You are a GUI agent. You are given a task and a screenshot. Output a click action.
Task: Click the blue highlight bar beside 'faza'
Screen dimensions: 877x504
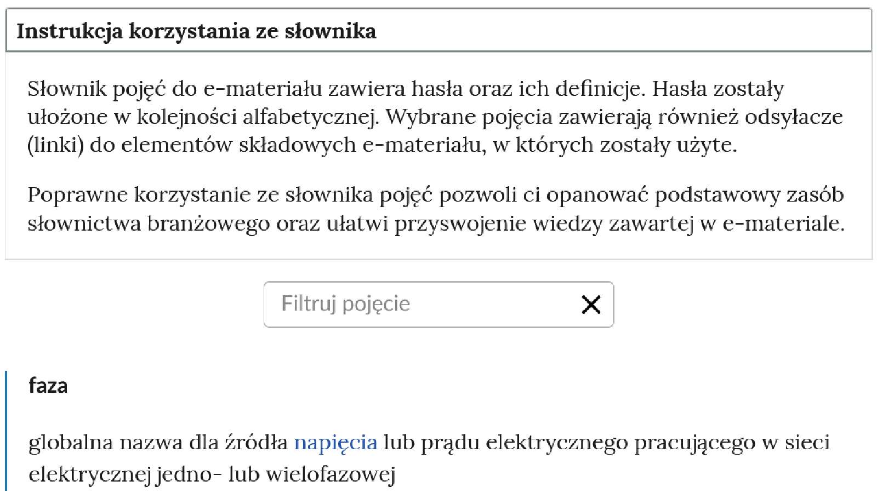(x=7, y=433)
